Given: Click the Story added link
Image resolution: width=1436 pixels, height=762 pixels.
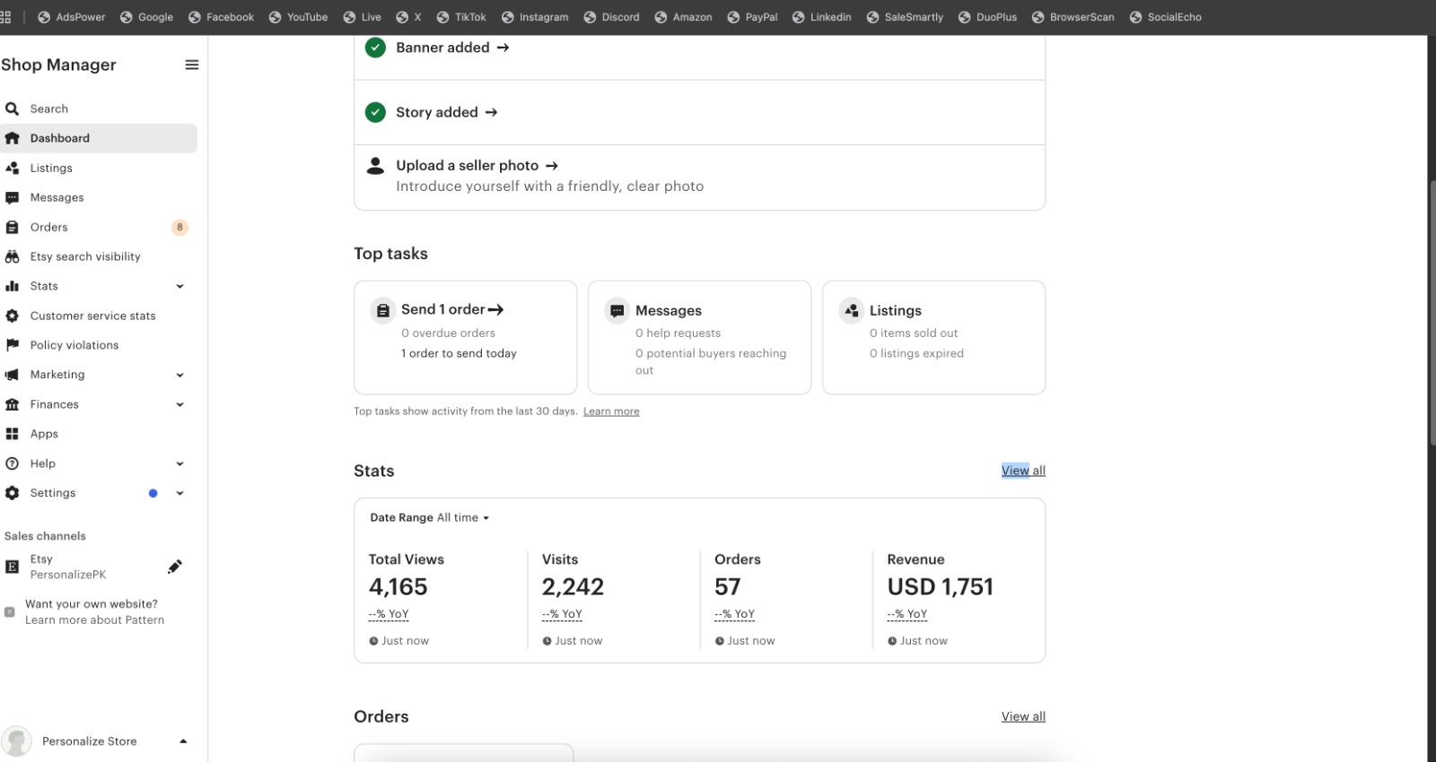Looking at the screenshot, I should tap(446, 112).
